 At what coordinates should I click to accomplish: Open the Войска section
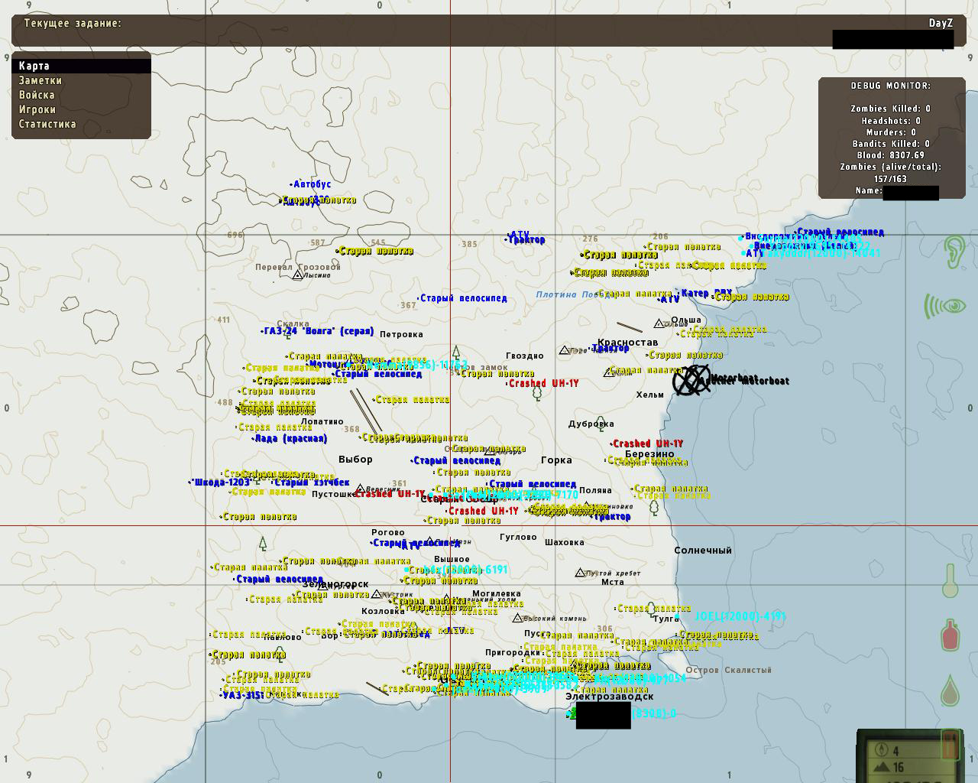37,95
